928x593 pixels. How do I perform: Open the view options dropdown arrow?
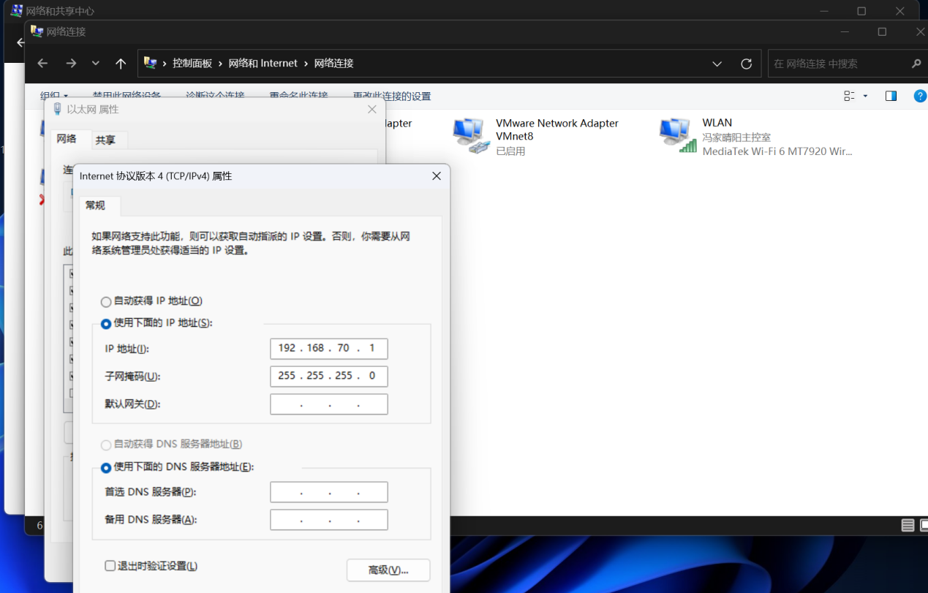pos(866,96)
